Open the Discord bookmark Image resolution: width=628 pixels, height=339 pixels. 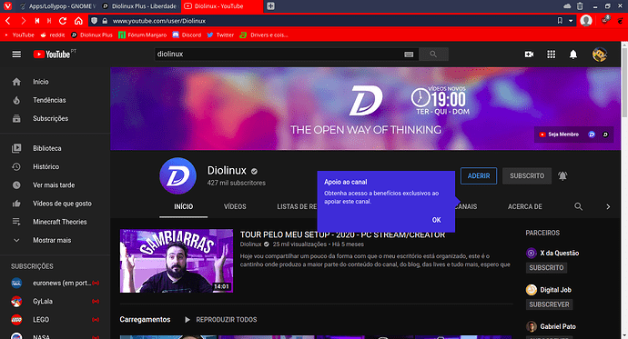187,35
